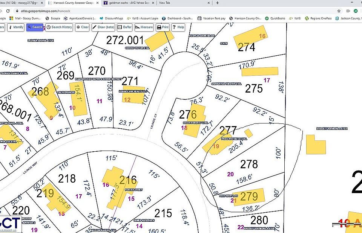Open QuickBooks bookmark
The height and width of the screenshot is (233, 362).
(275, 18)
